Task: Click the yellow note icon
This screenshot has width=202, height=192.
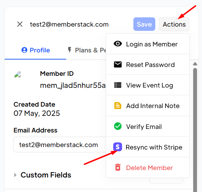Action: point(118,106)
